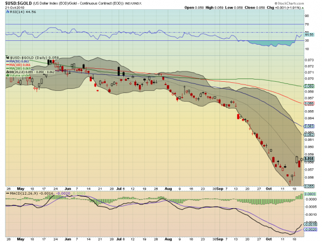
Task: Click the -0.0020 MACD axis value tag
Action: [310, 229]
